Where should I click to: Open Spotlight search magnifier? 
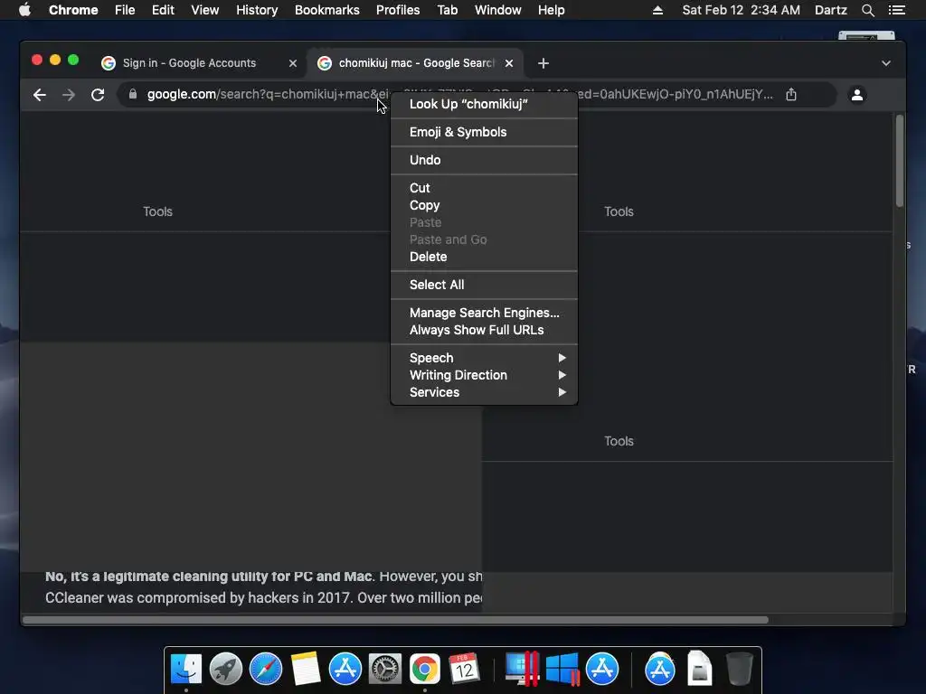(867, 10)
